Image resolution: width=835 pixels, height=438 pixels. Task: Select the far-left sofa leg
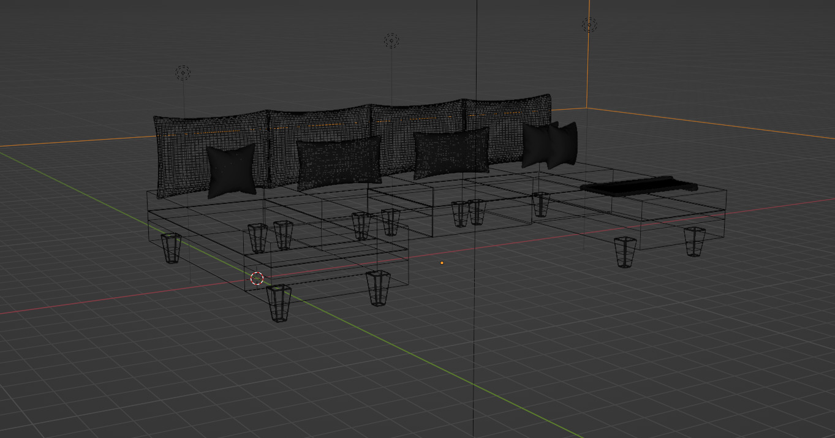point(171,247)
